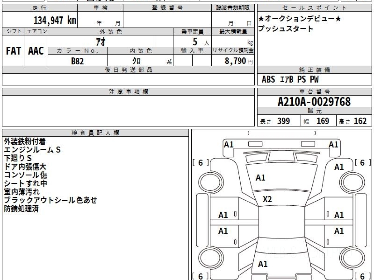Viewport: 374px width, 280px height.
Task: Select the height value 高さ 162
Action: pyautogui.click(x=353, y=121)
